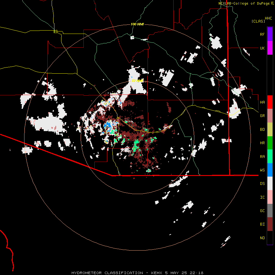
Task: Click the Hydrometeor Classification KEMX title caption
Action: pos(137,273)
